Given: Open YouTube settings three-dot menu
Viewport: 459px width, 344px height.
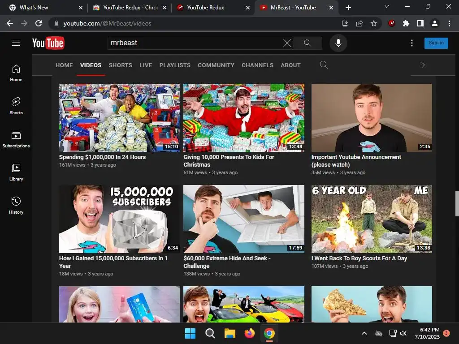Looking at the screenshot, I should pyautogui.click(x=412, y=43).
